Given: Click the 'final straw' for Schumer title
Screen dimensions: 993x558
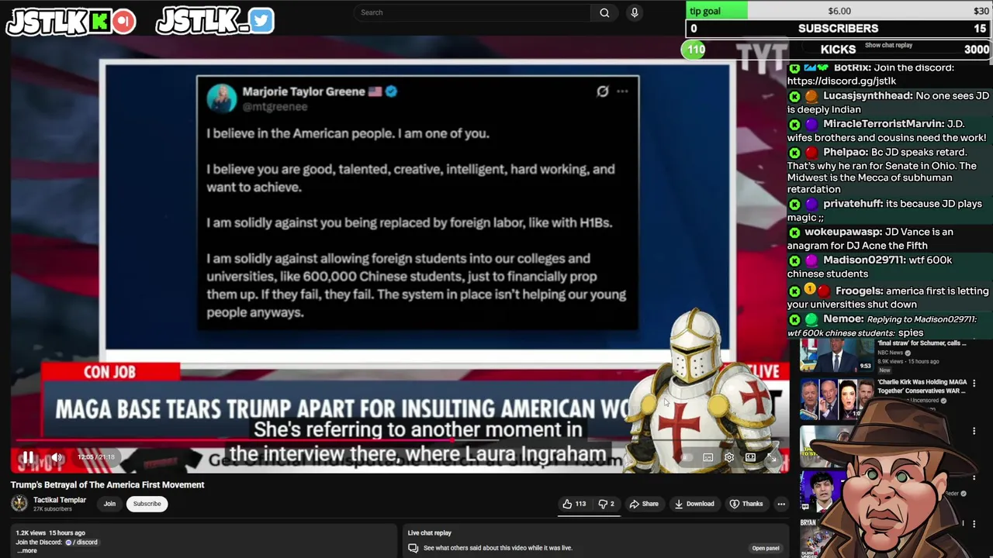Looking at the screenshot, I should tap(922, 343).
